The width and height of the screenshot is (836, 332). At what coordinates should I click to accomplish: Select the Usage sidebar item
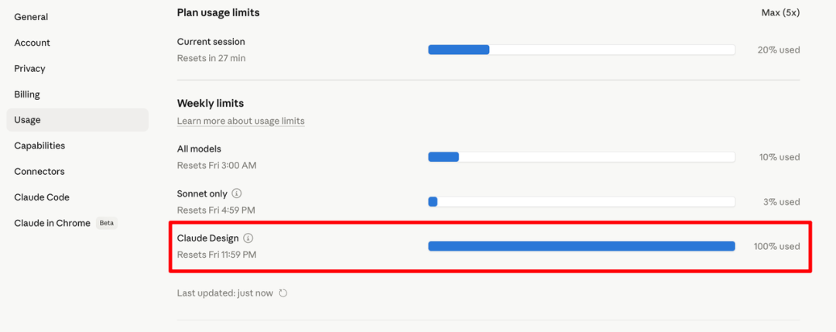[x=28, y=120]
